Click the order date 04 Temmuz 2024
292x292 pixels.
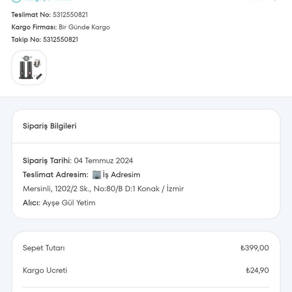(x=103, y=160)
